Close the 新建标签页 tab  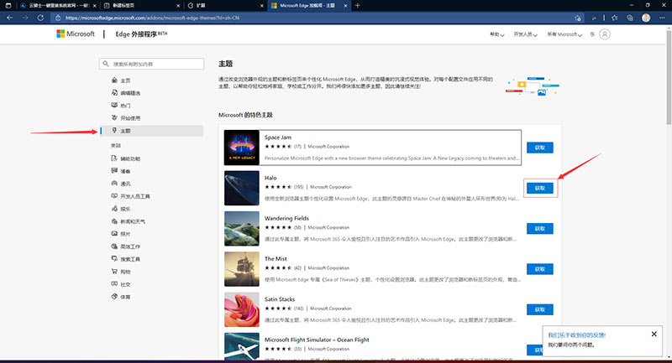coord(178,6)
